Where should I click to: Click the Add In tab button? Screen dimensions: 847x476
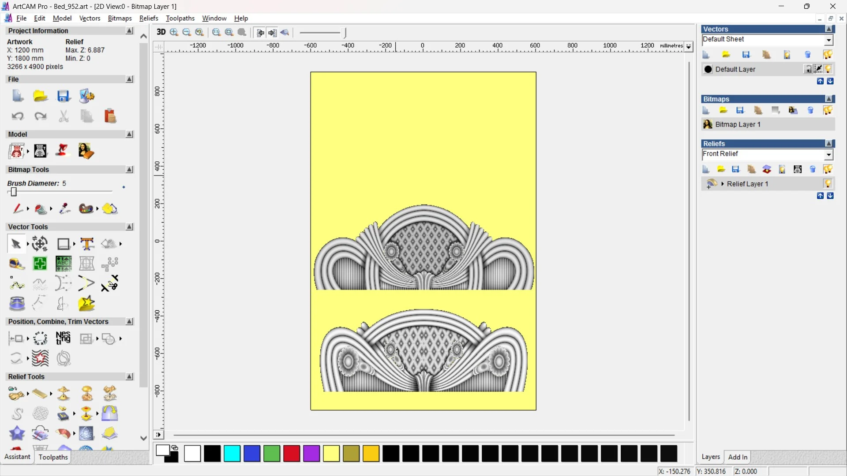tap(738, 457)
